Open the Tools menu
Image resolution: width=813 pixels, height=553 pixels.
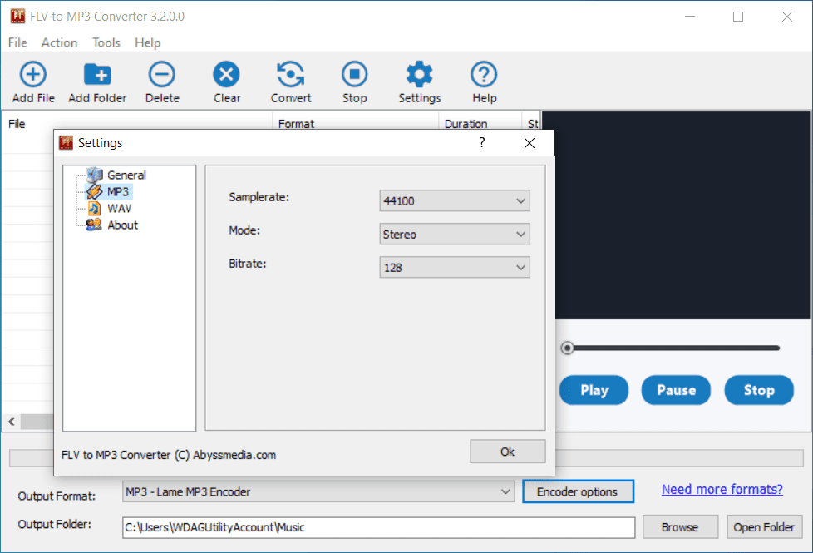coord(106,42)
